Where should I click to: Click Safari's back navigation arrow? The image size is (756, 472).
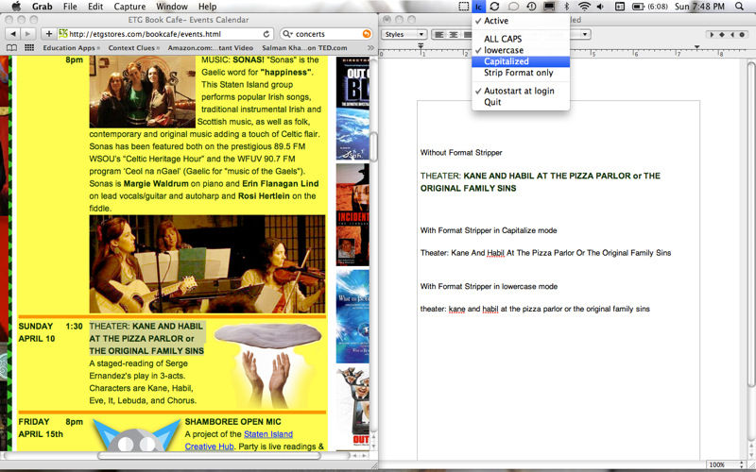click(x=13, y=34)
